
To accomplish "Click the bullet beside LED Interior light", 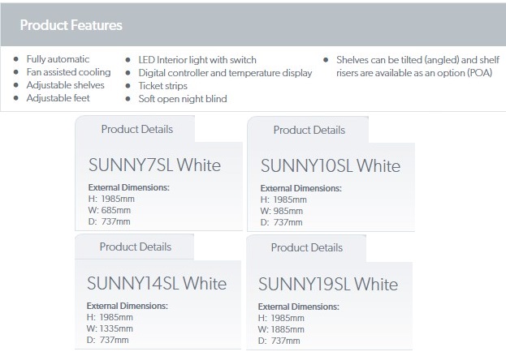I will click(x=128, y=60).
